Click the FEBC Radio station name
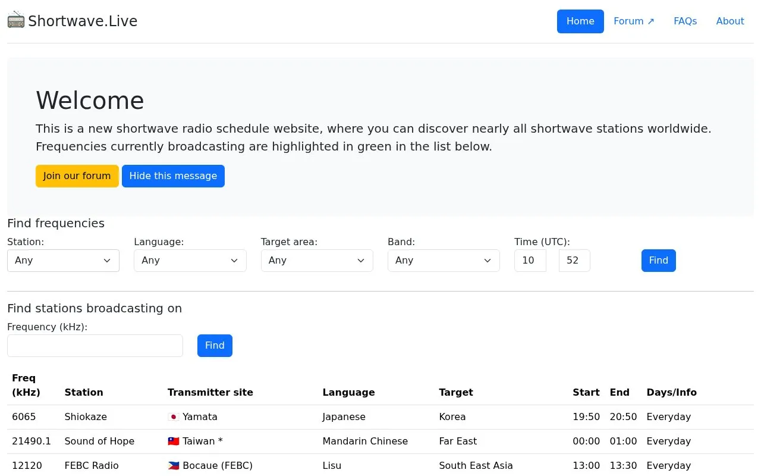The image size is (761, 476). click(92, 466)
